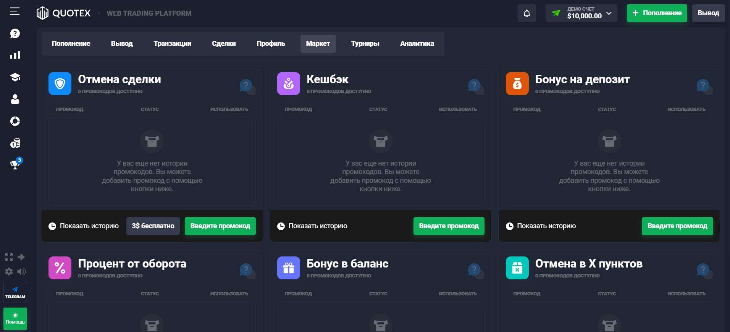Toggle sound speaker icon
Viewport: 730px width, 332px height.
point(21,271)
